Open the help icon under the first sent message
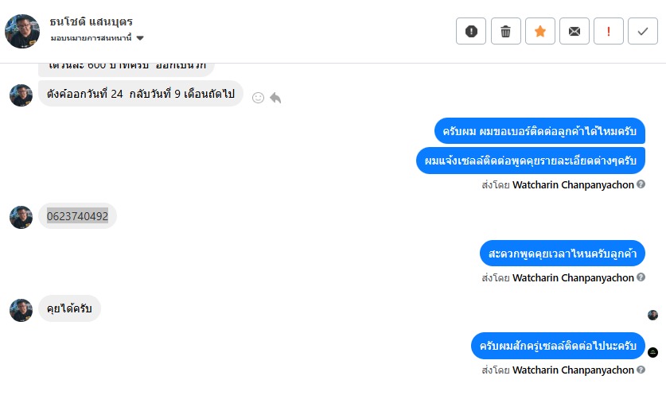 [x=641, y=184]
